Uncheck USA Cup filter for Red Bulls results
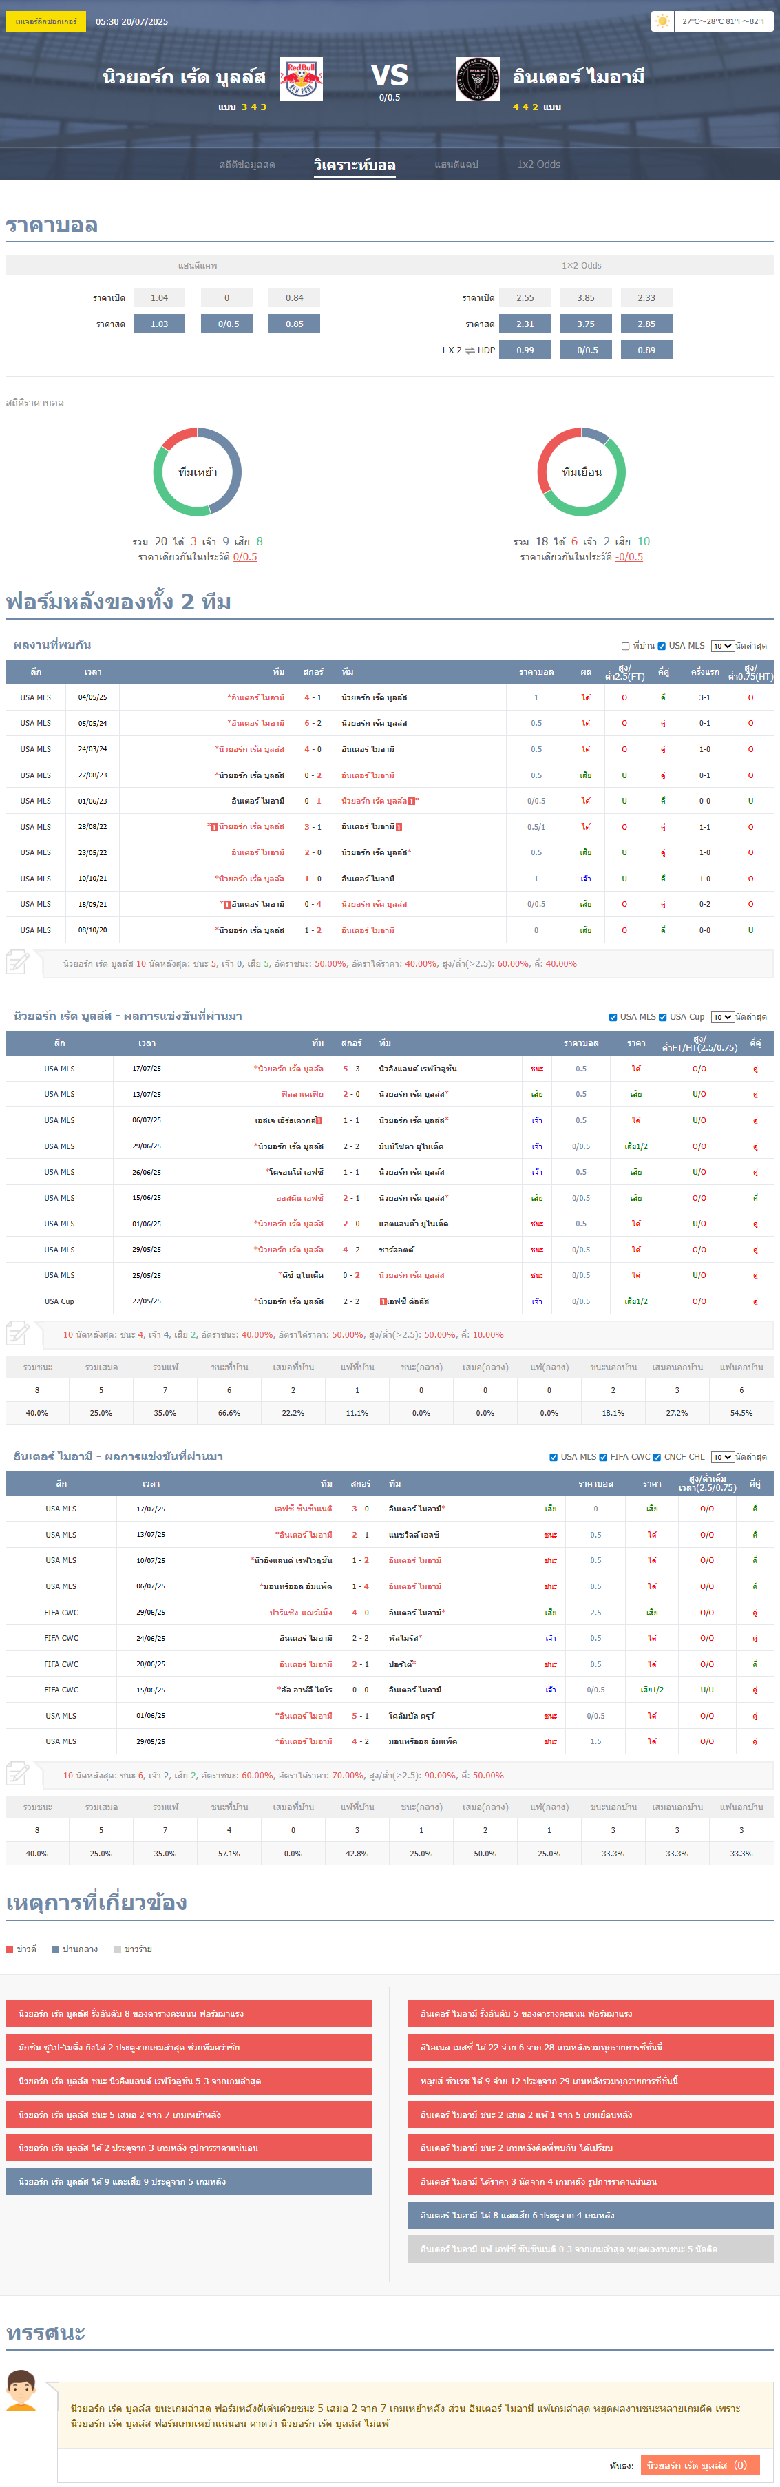780x2487 pixels. pyautogui.click(x=662, y=1016)
